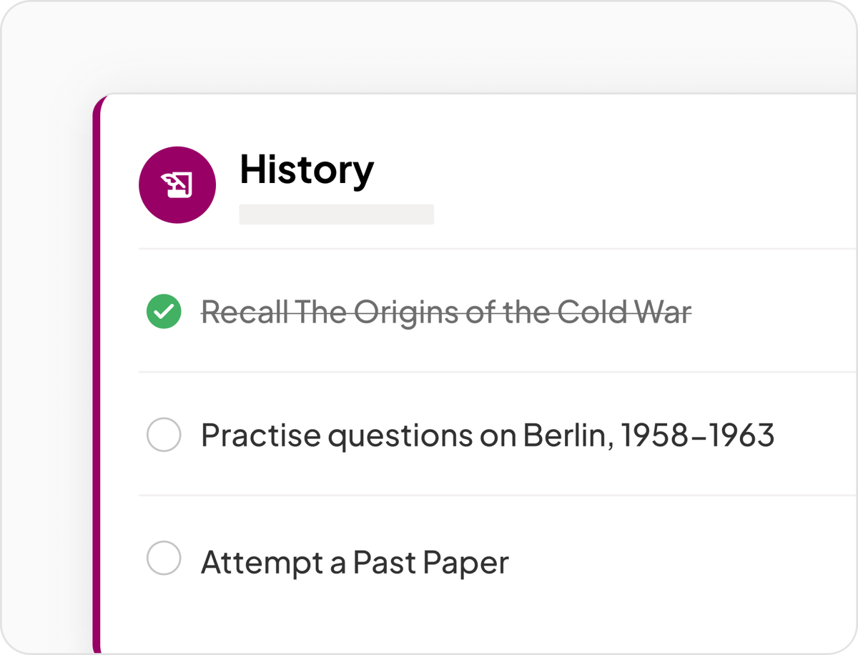This screenshot has width=858, height=655.
Task: Click the purple accent stripe on card edge
Action: [97, 372]
